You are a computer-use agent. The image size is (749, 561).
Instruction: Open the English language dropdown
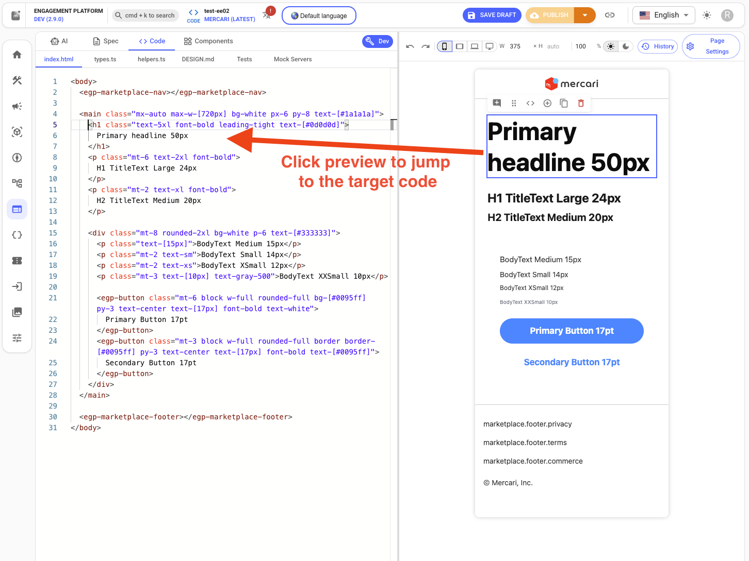(x=664, y=15)
